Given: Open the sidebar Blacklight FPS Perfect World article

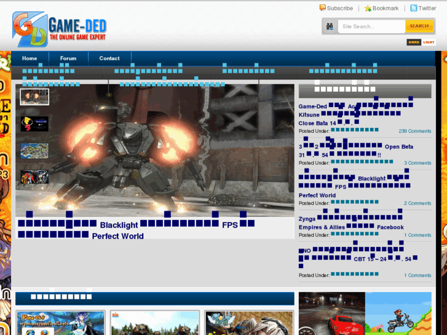Looking at the screenshot, I should tap(354, 184).
